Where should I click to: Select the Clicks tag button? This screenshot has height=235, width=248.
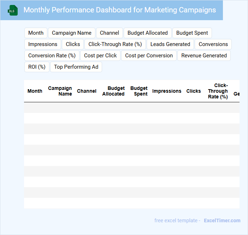point(73,44)
